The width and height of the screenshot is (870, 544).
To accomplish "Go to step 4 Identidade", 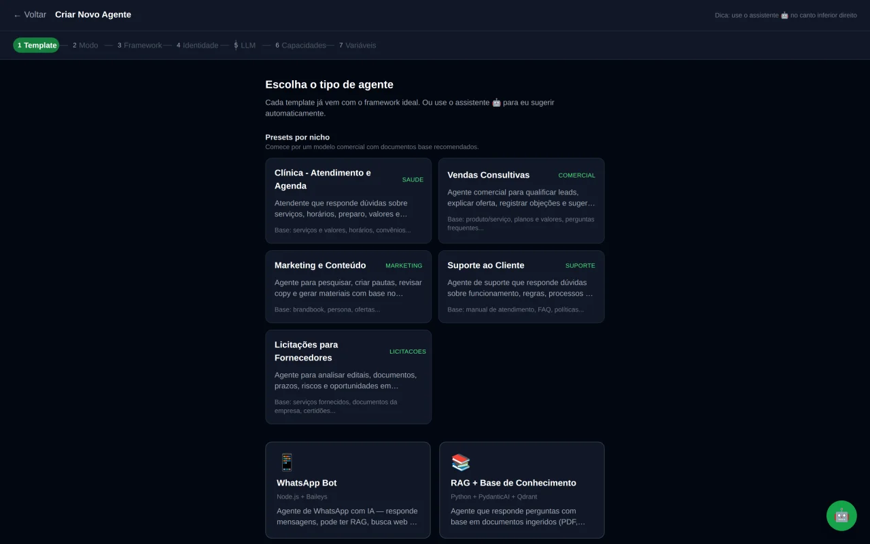I will (x=197, y=46).
